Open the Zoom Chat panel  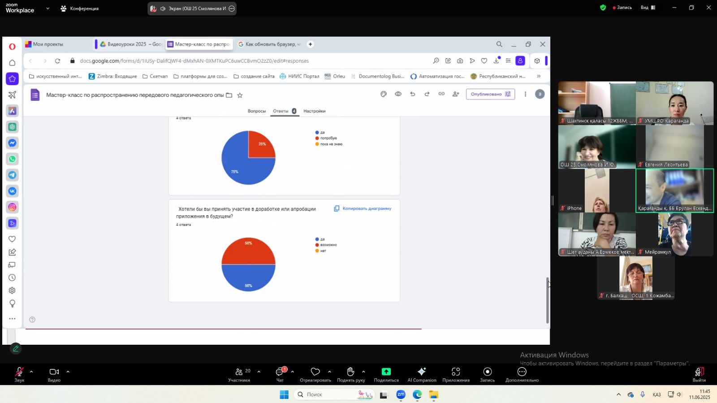[x=280, y=374]
